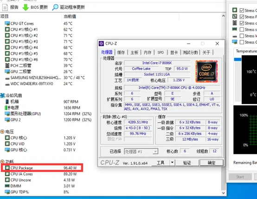Click the 工具 button in CPU-Z
This screenshot has height=199, width=257.
161,163
